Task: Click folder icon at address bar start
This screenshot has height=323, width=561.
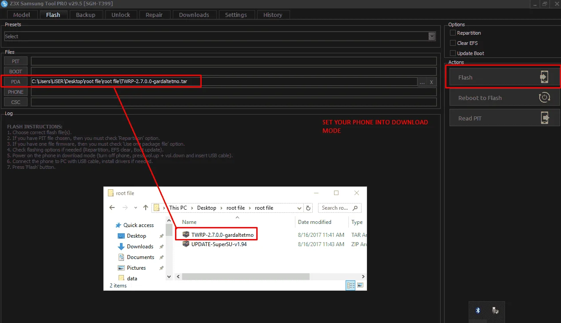Action: [156, 208]
